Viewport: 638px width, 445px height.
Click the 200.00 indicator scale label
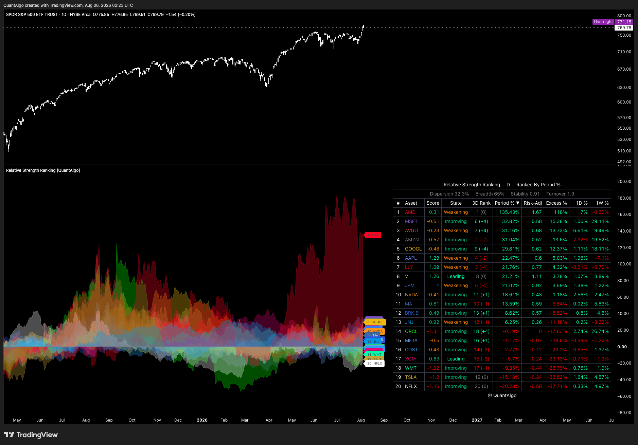tap(624, 182)
